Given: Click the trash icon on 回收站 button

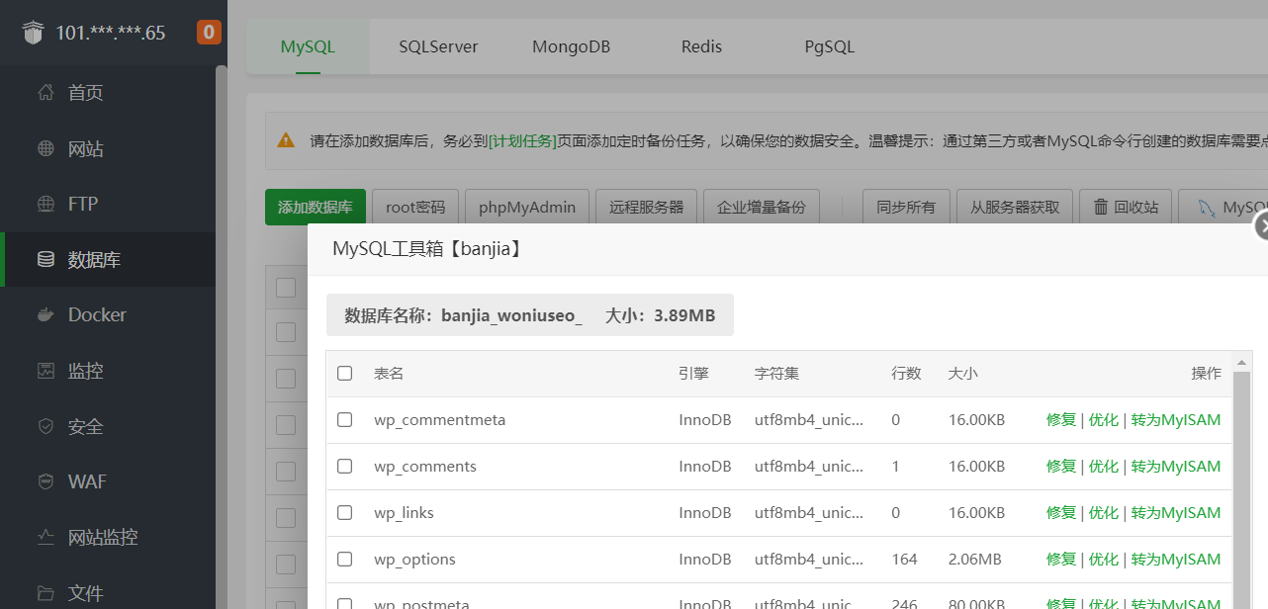Looking at the screenshot, I should point(1101,208).
